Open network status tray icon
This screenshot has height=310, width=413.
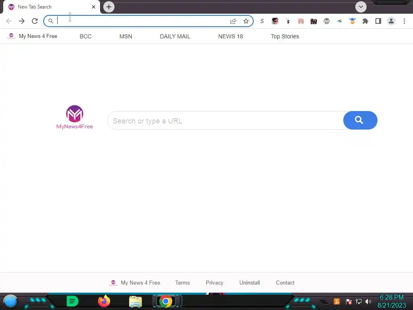pyautogui.click(x=359, y=301)
